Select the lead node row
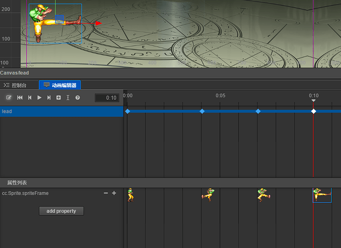The height and width of the screenshot is (248, 341). tap(62, 111)
